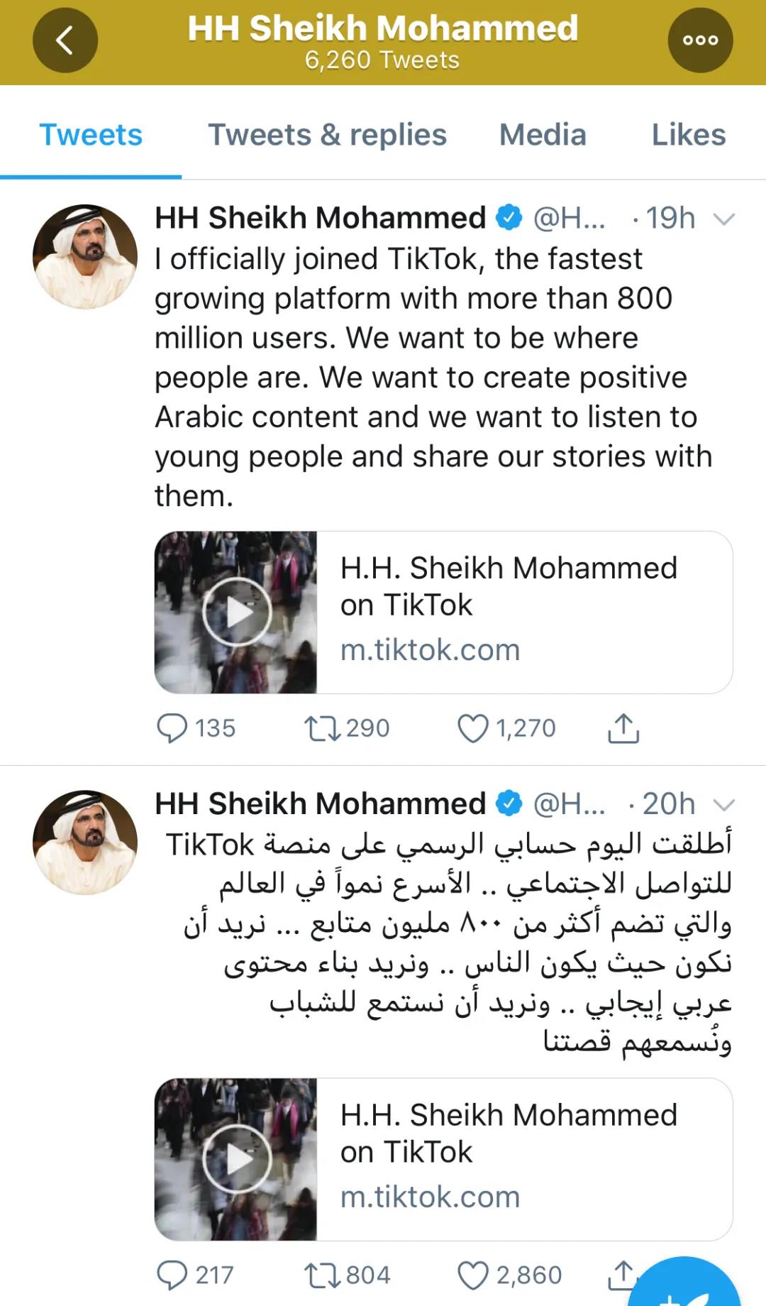766x1306 pixels.
Task: Tap the profile avatar on the 19h tweet
Action: (85, 256)
